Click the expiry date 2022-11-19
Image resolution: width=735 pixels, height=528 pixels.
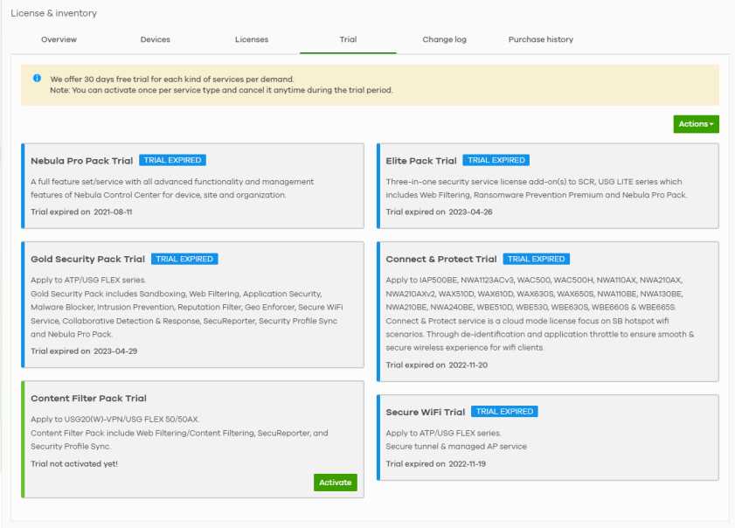(468, 464)
